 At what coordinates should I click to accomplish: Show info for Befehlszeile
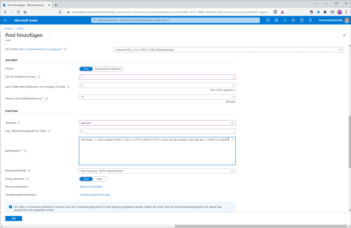(25, 151)
